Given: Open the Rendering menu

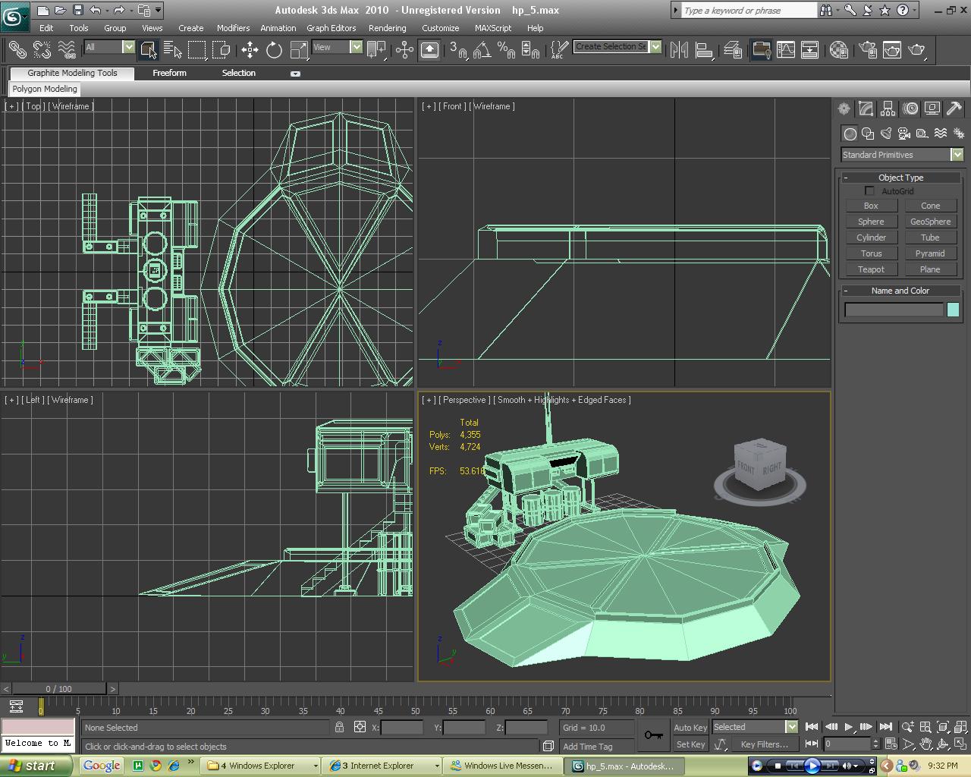Looking at the screenshot, I should point(387,28).
